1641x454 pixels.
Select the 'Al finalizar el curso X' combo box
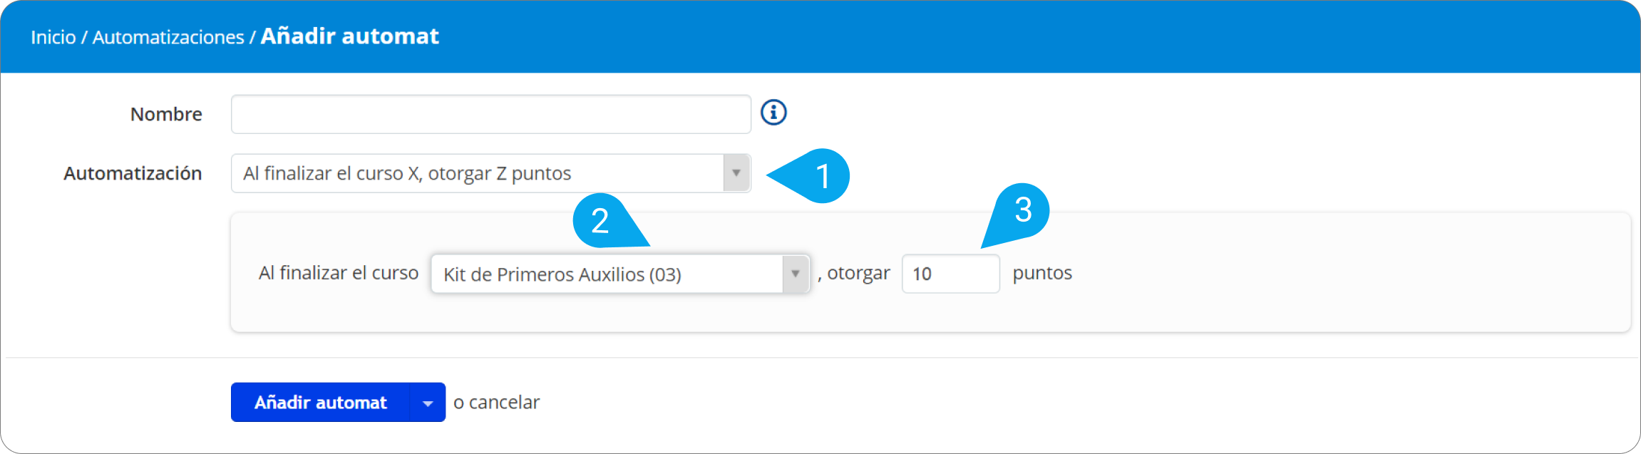(490, 173)
